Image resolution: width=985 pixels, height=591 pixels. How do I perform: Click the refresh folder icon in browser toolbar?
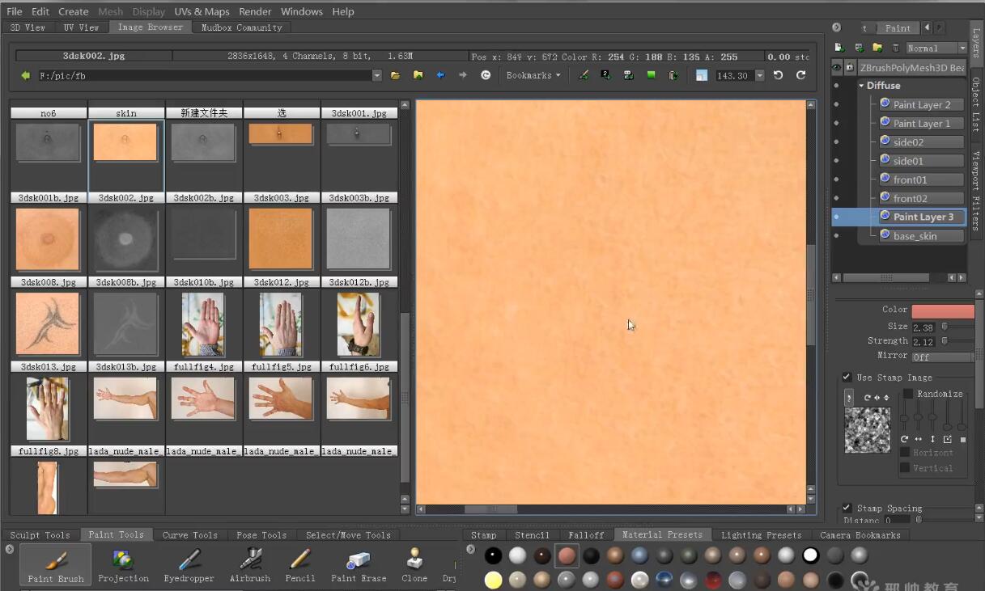click(x=486, y=75)
